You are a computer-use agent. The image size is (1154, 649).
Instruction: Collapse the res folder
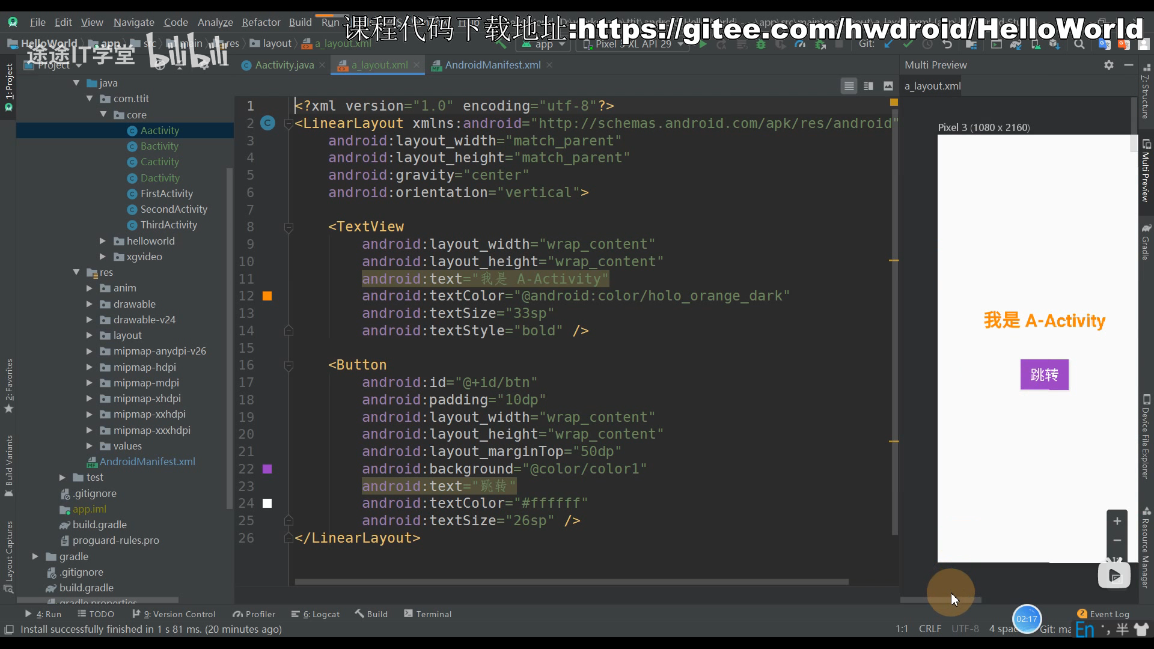click(x=76, y=272)
